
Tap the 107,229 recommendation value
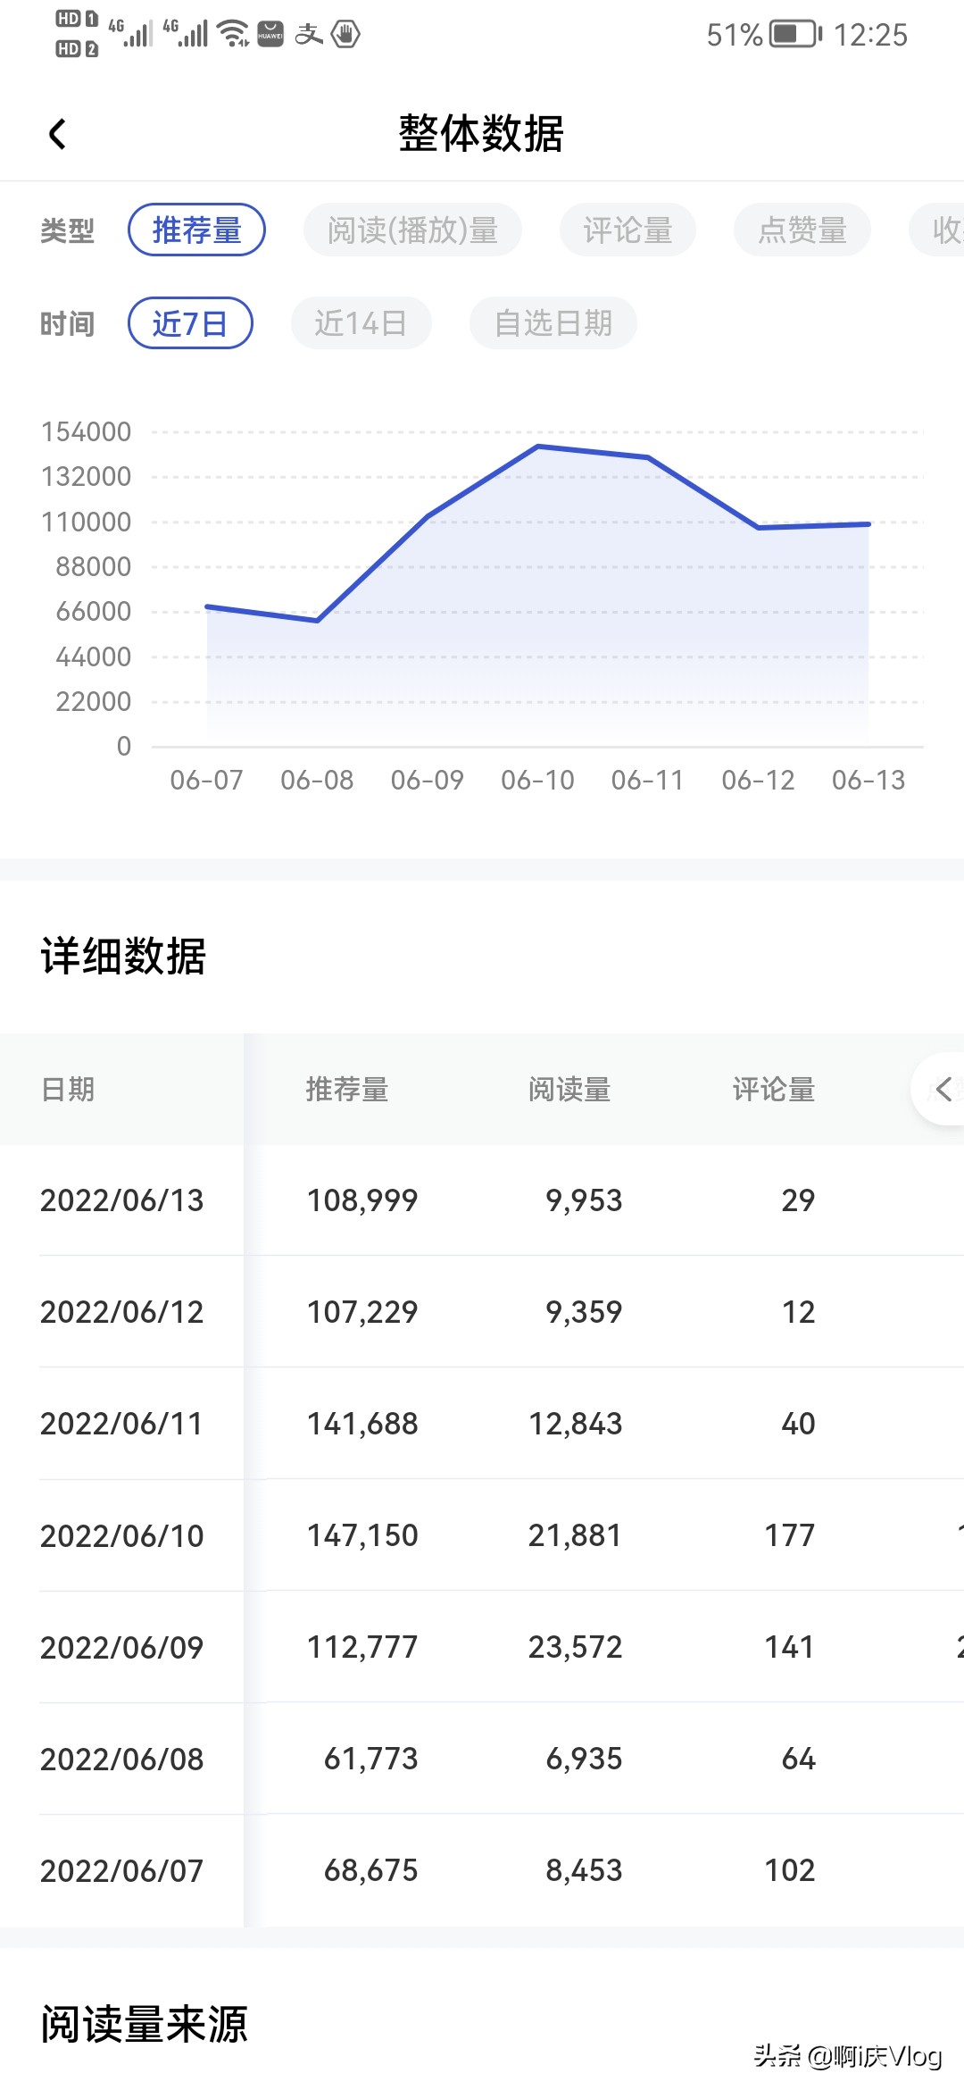(362, 1311)
